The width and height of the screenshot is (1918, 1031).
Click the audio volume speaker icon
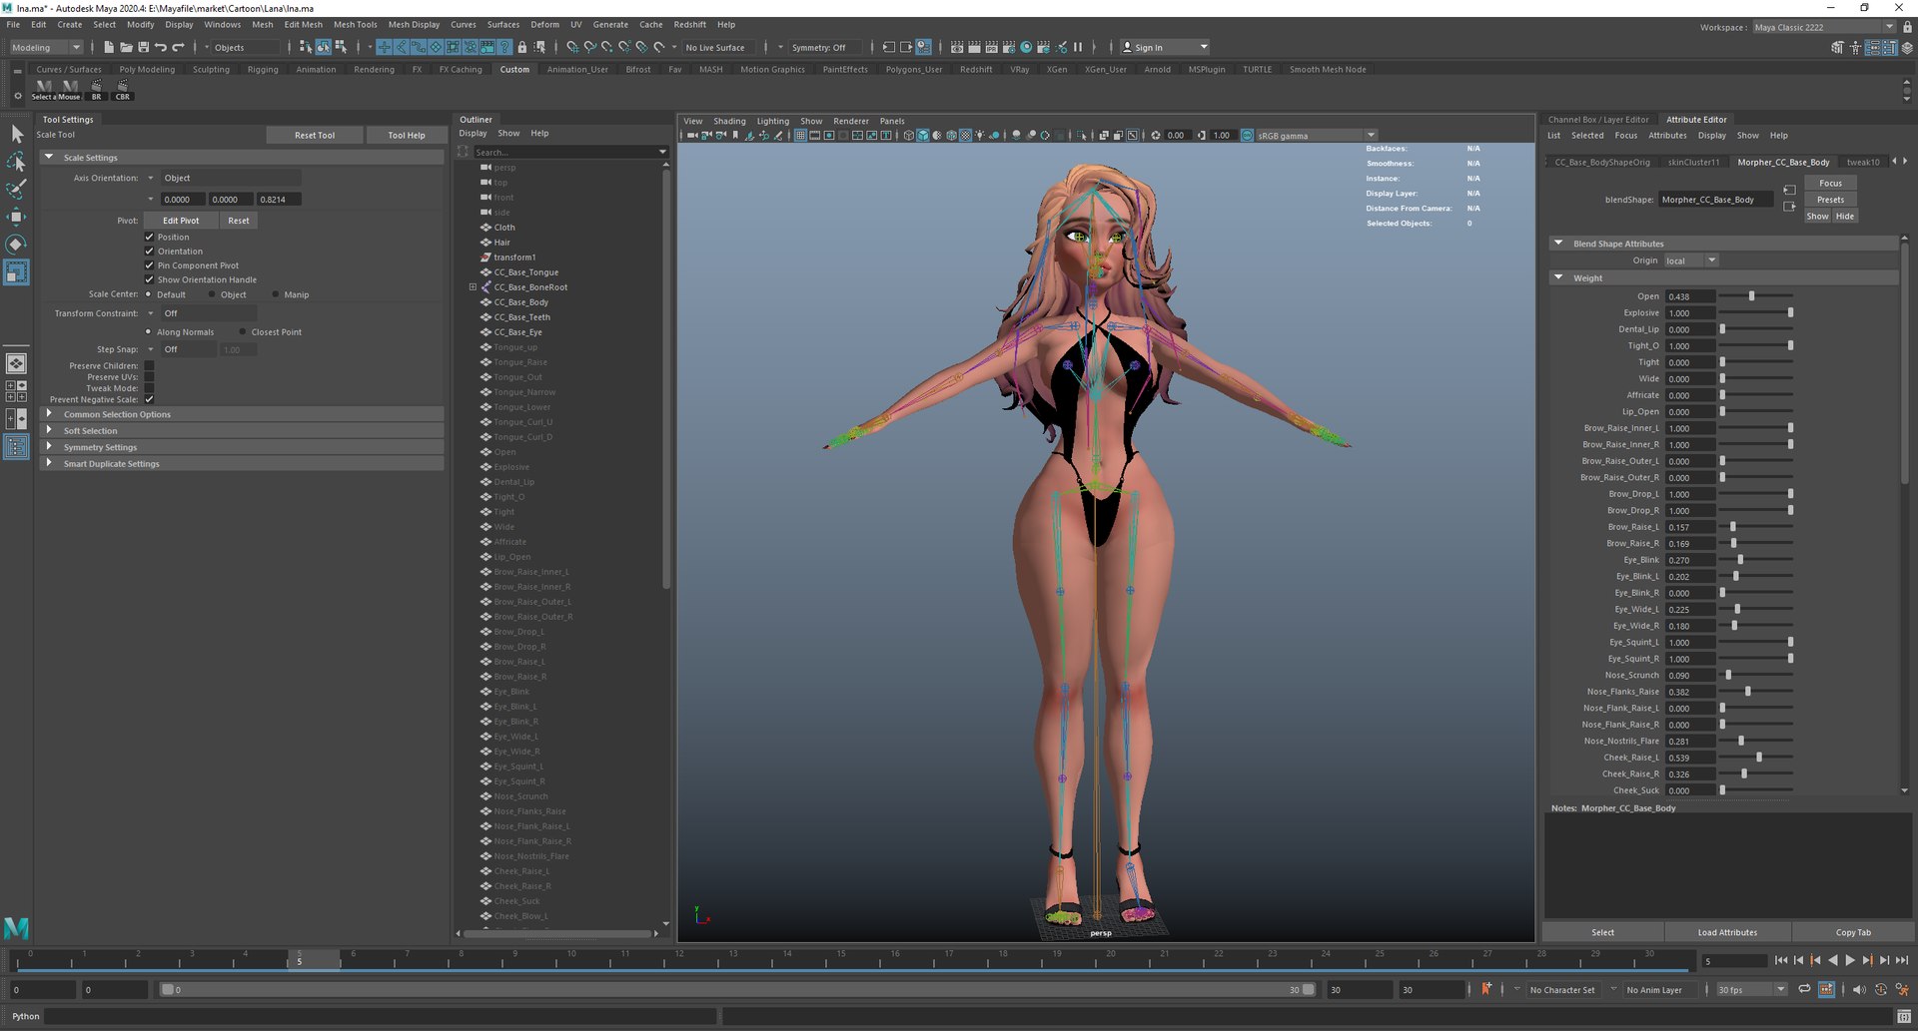click(x=1858, y=989)
